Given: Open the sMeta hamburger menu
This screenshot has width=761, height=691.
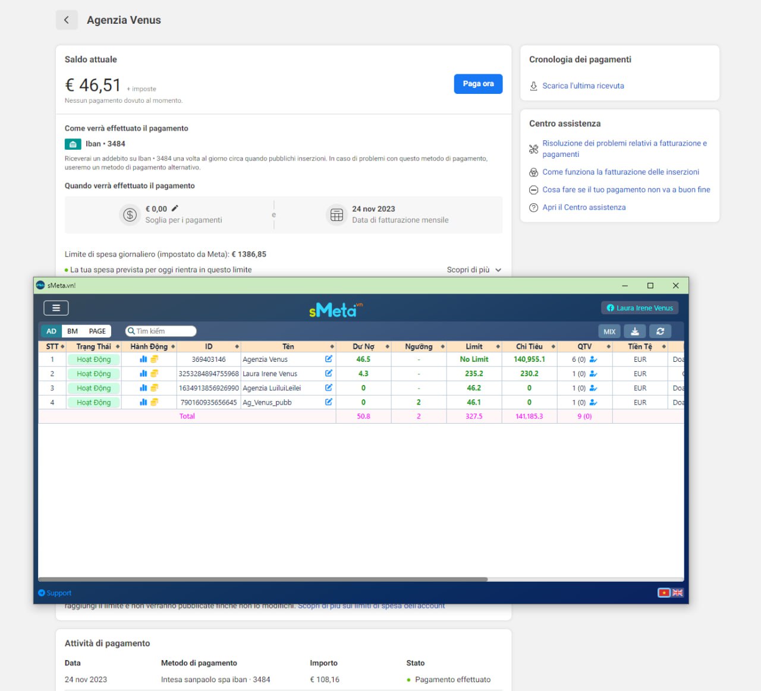Looking at the screenshot, I should coord(56,308).
